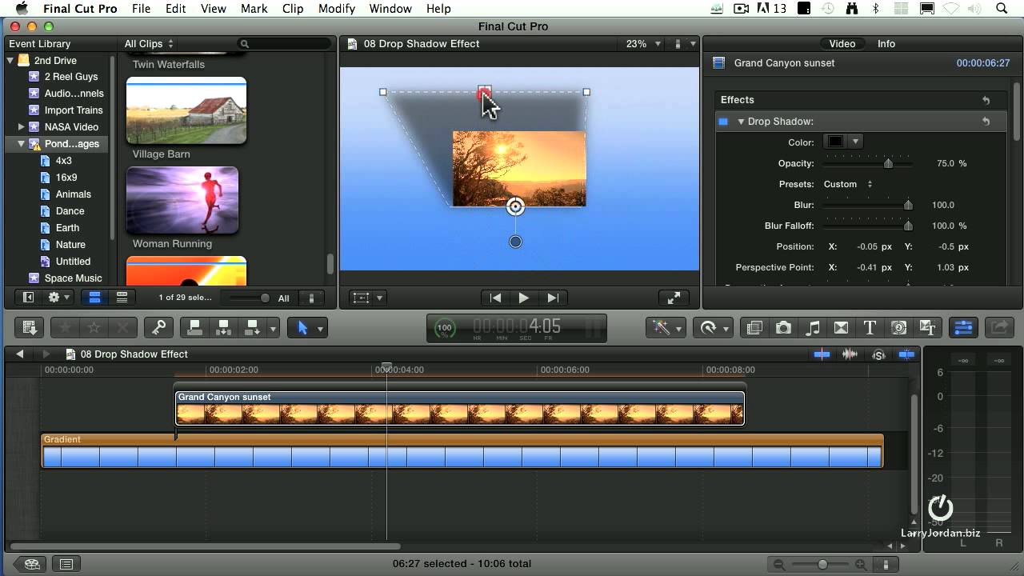Open the Modify menu

coord(337,9)
